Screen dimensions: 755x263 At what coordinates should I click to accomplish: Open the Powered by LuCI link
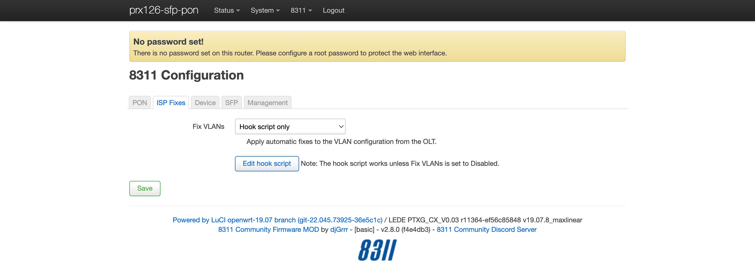point(277,220)
